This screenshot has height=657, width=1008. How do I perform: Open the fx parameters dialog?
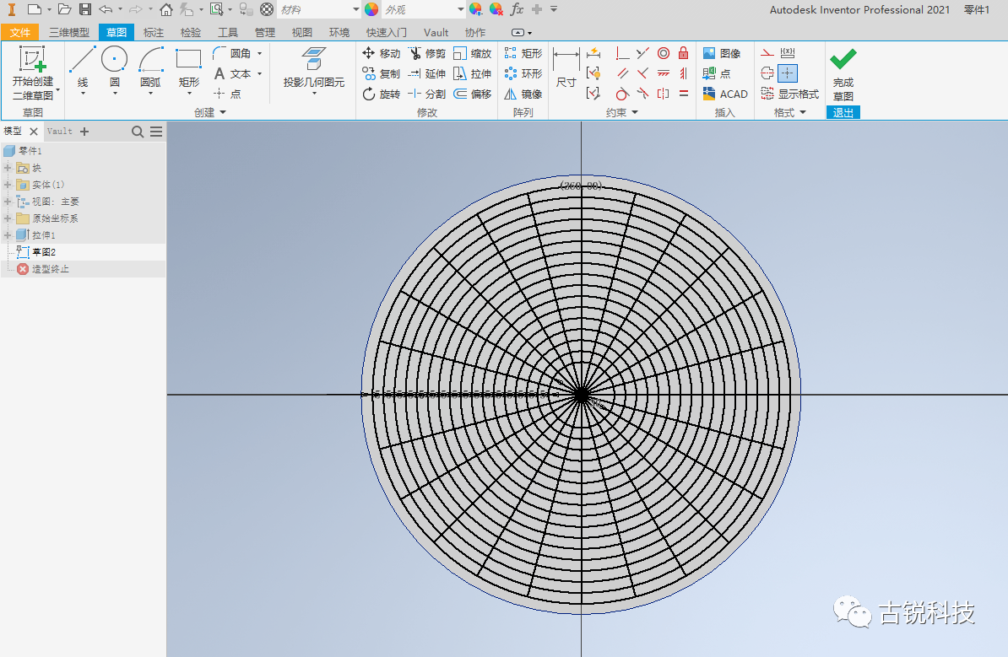[517, 9]
